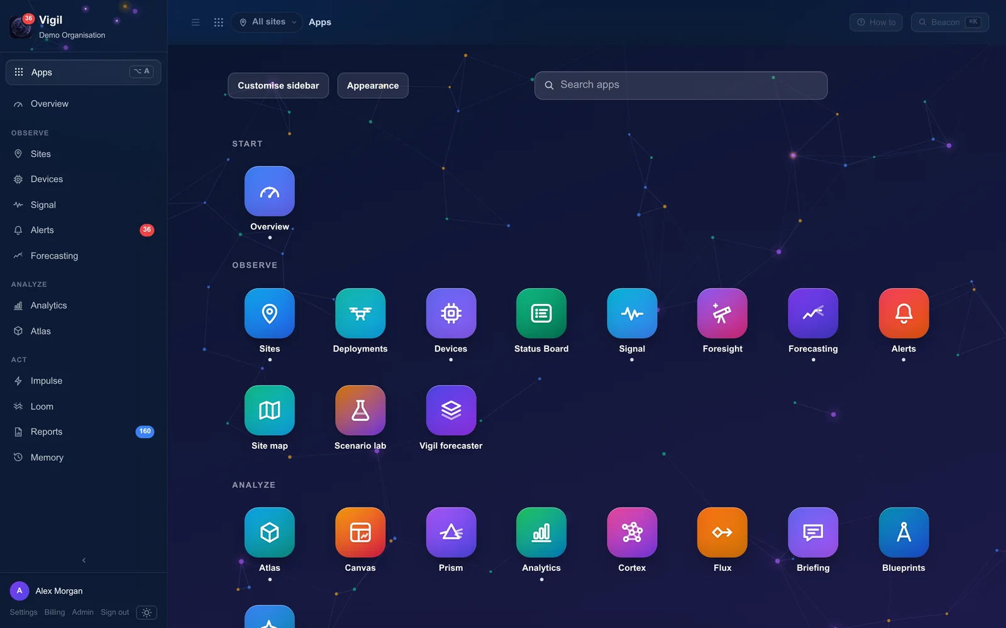The width and height of the screenshot is (1006, 628).
Task: Click the Sign out link
Action: click(114, 612)
